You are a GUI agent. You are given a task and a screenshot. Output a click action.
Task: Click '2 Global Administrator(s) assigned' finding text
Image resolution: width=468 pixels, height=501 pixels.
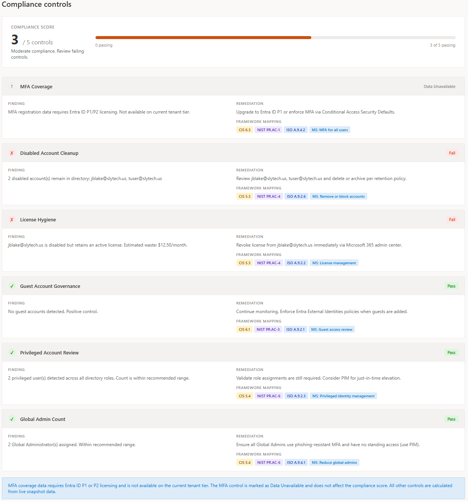(72, 445)
